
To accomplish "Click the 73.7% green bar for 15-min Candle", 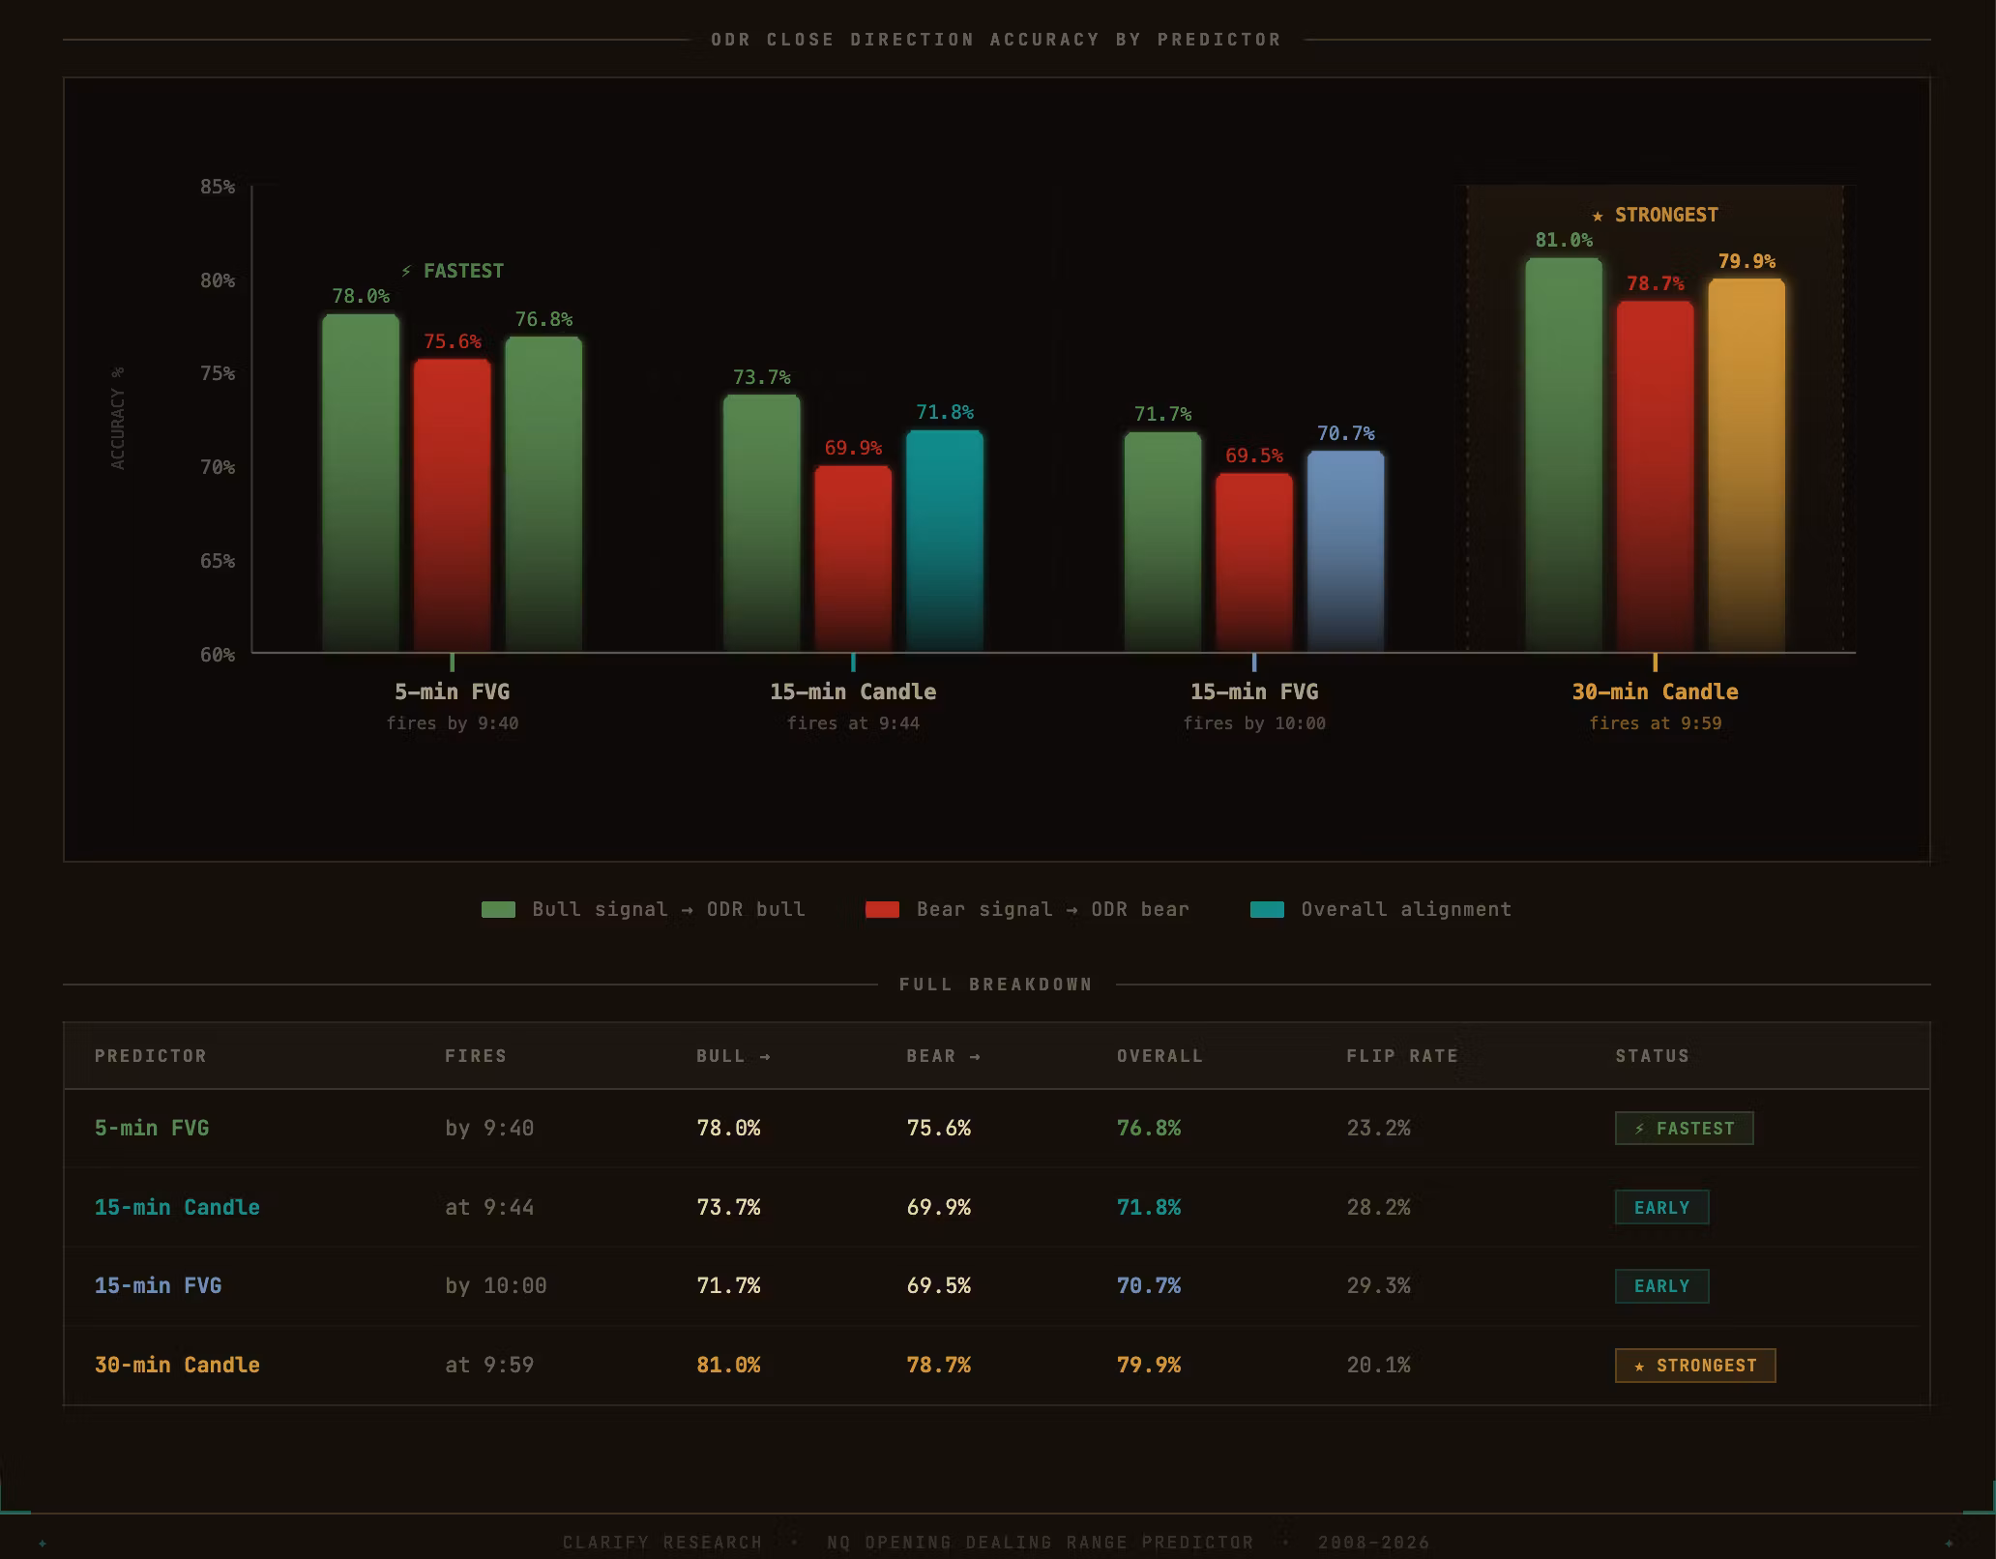I will (762, 523).
